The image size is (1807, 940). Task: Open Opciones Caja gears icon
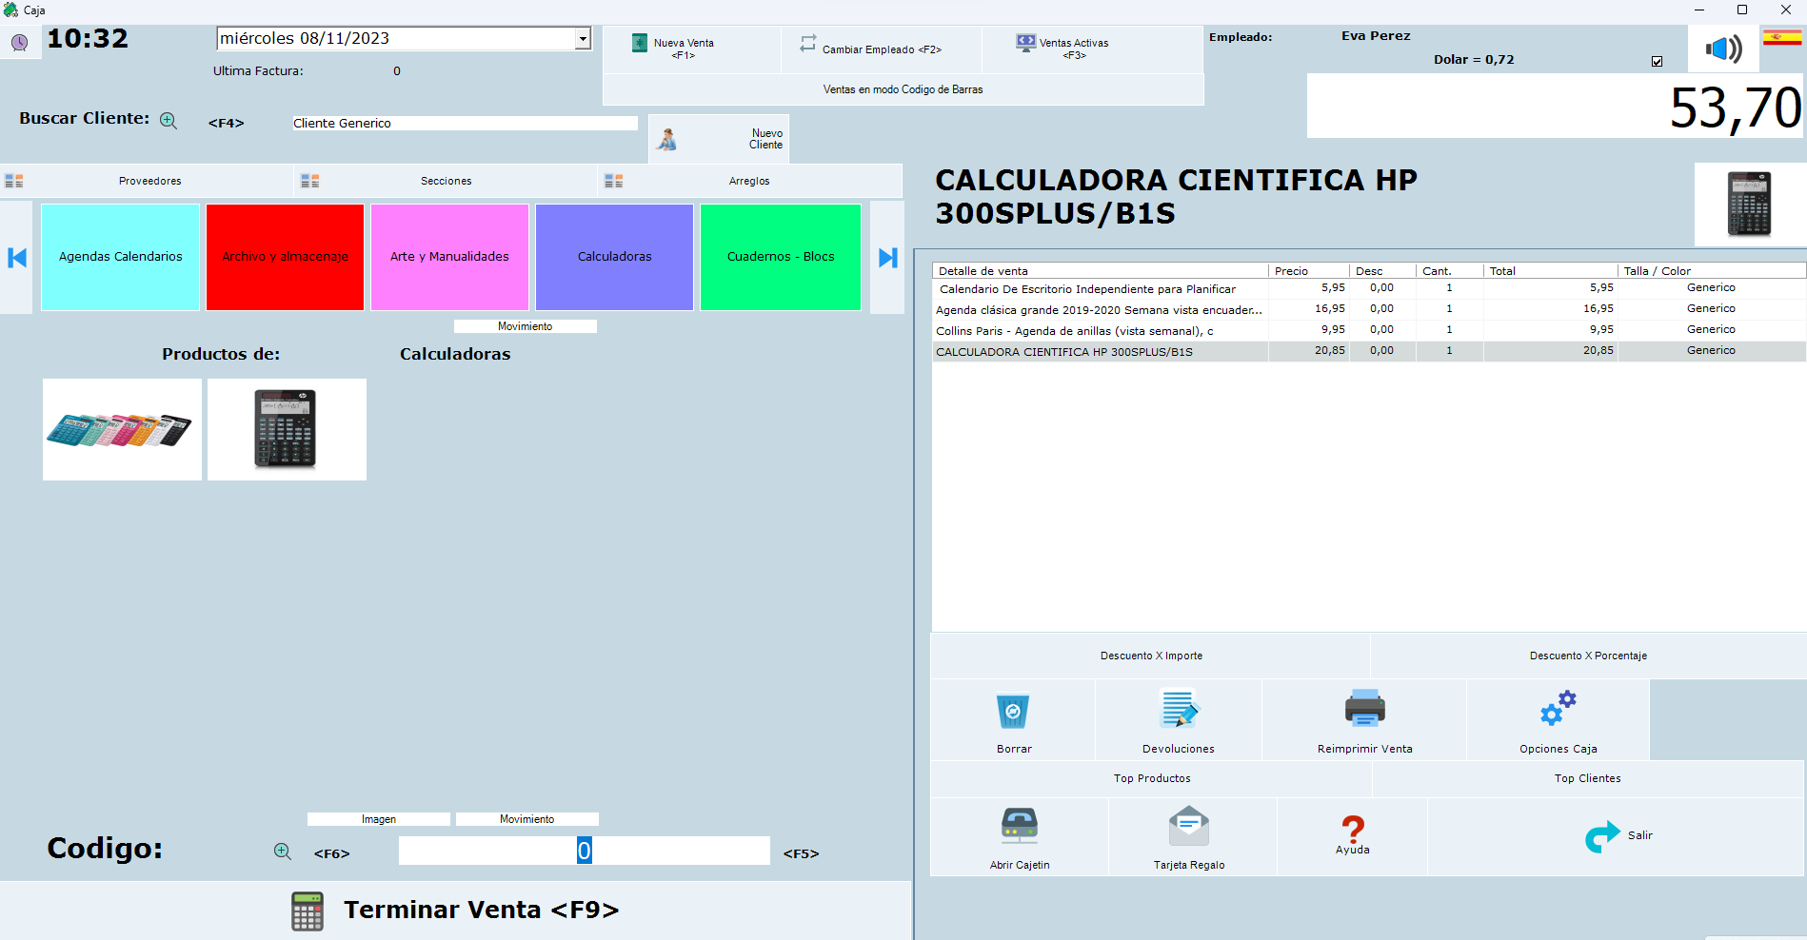1558,709
